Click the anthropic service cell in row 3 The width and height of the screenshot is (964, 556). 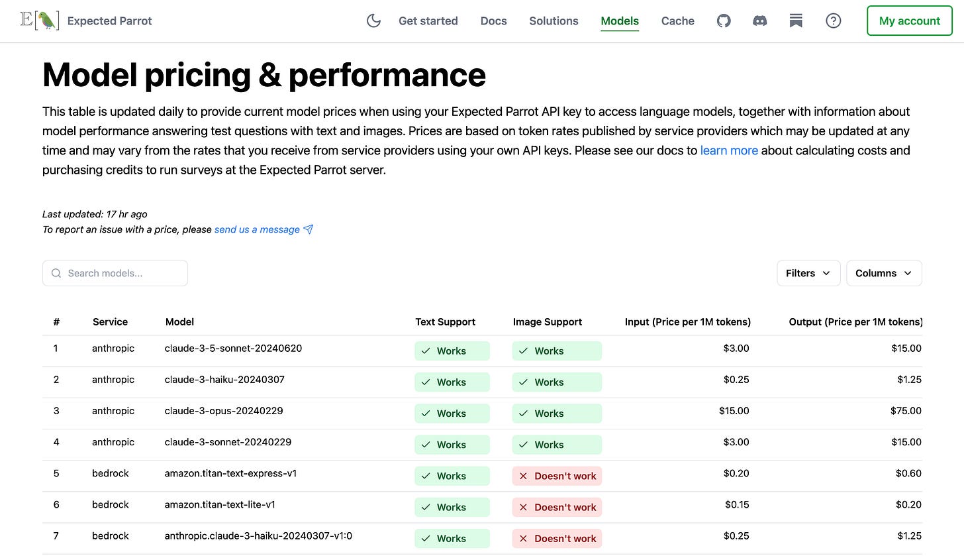click(113, 410)
